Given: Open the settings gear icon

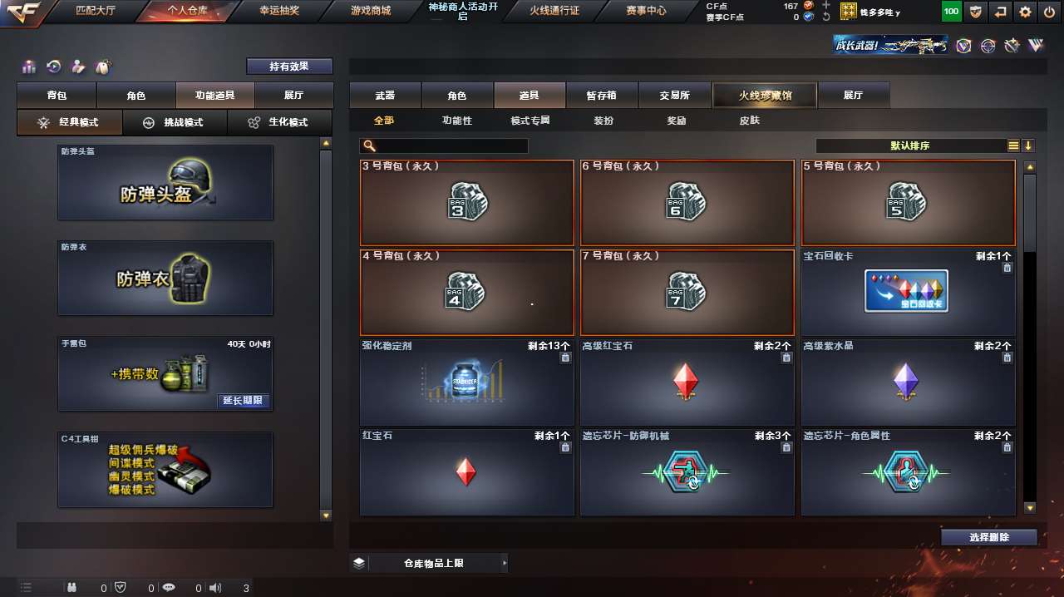Looking at the screenshot, I should 1025,12.
